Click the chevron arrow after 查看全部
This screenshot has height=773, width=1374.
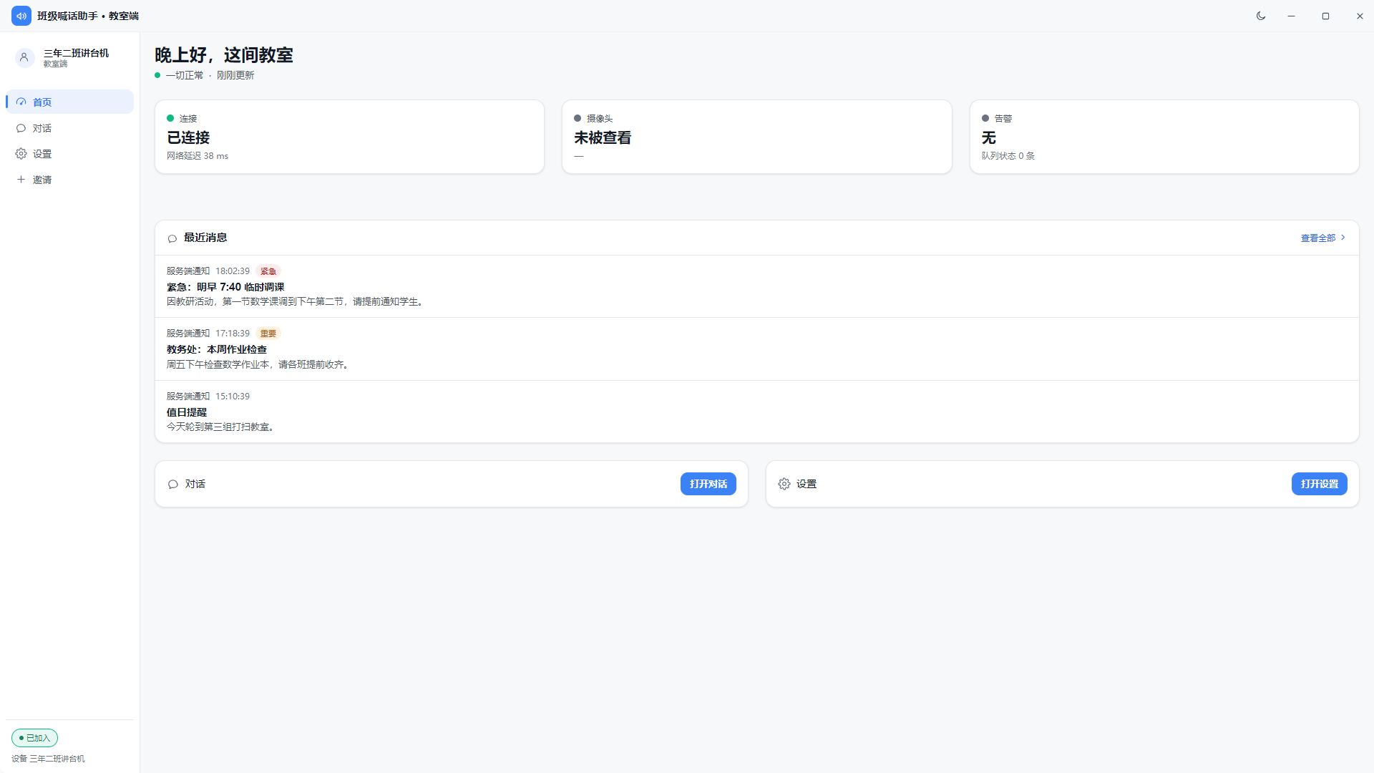1343,238
